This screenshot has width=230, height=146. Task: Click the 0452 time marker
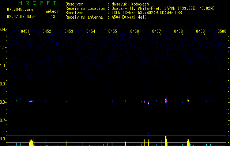(47, 31)
